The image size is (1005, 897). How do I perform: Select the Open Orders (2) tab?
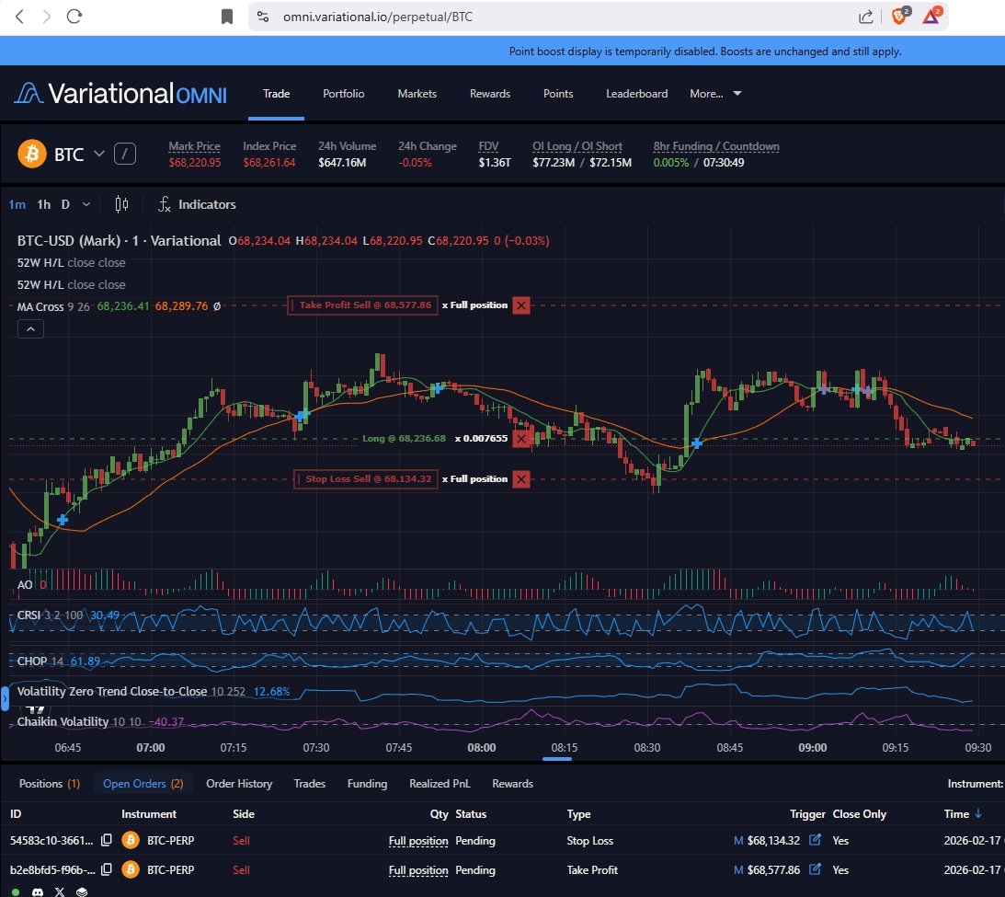(143, 784)
